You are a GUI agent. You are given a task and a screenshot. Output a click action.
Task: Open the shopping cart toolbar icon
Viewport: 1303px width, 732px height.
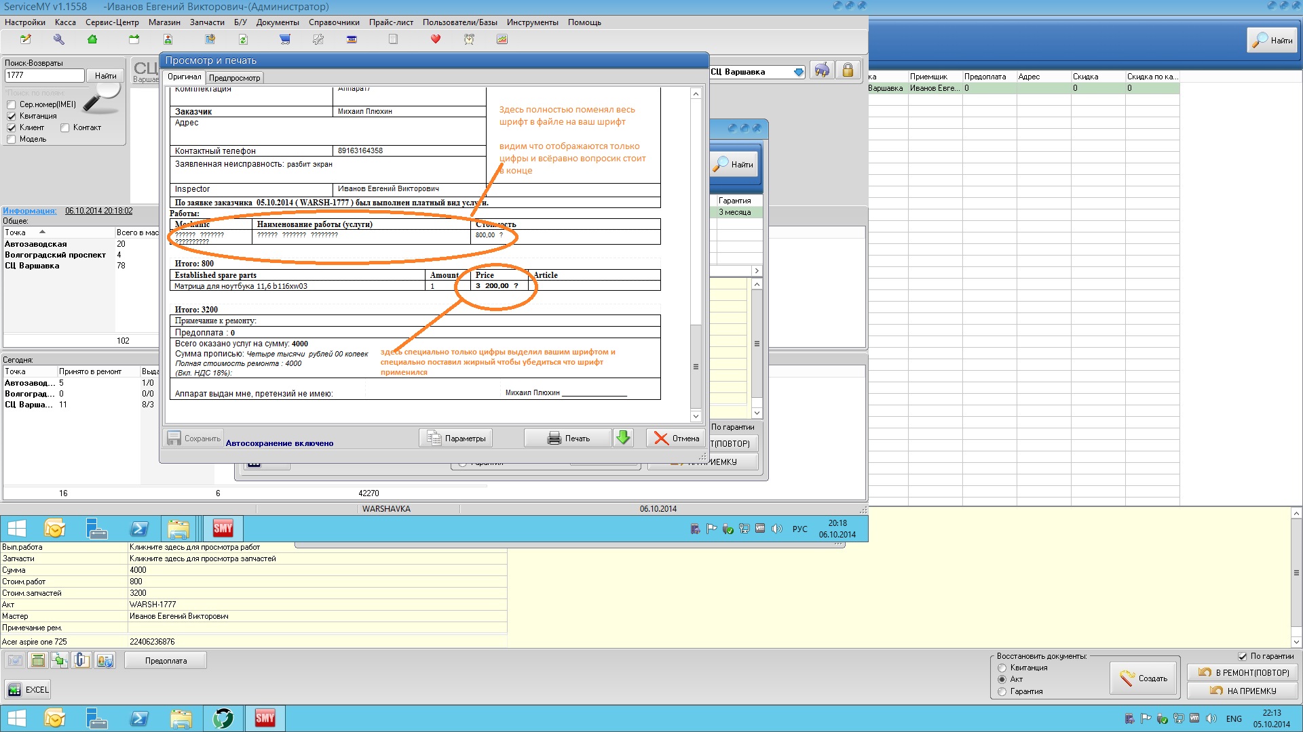tap(285, 39)
